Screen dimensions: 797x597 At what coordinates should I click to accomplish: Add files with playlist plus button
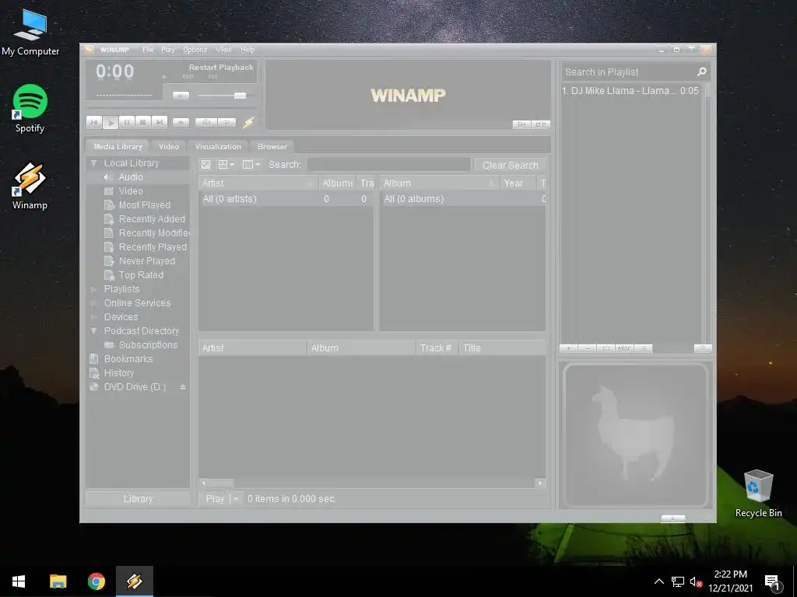(569, 348)
